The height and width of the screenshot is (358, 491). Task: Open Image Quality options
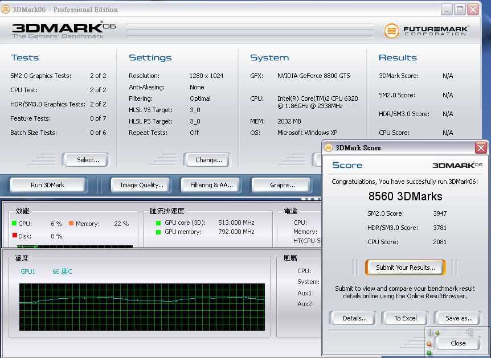(x=141, y=185)
